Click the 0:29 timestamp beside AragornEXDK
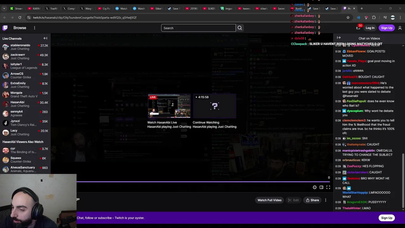This screenshot has width=405, height=228. [x=338, y=202]
